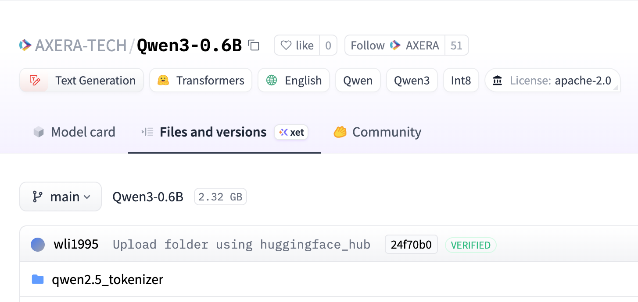Open the 51 followers count
Viewport: 638px width, 302px height.
pos(457,45)
